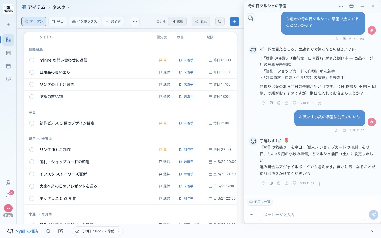Sort by the 優先度 column header
The image size is (381, 238).
(162, 37)
